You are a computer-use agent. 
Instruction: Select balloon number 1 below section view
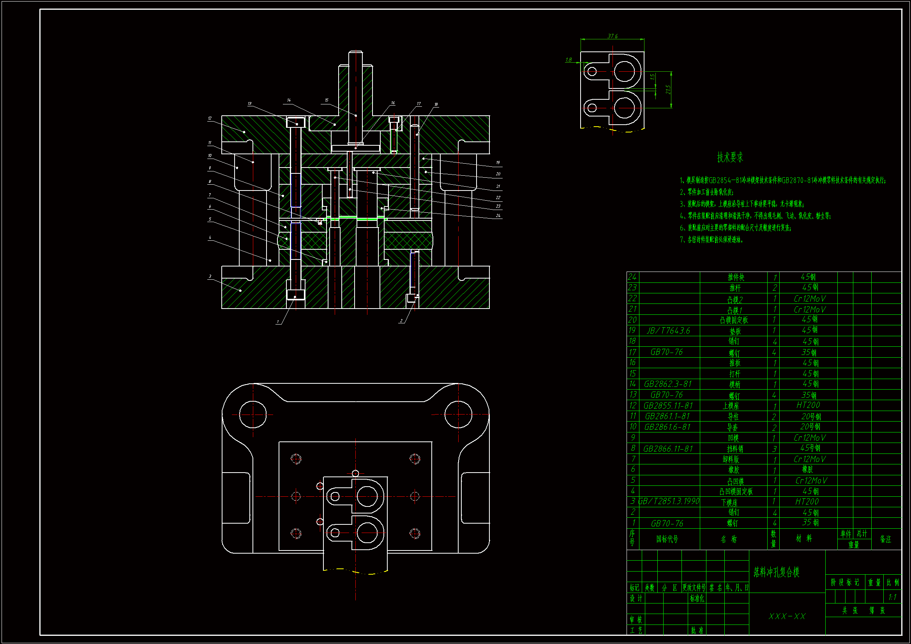pos(278,322)
